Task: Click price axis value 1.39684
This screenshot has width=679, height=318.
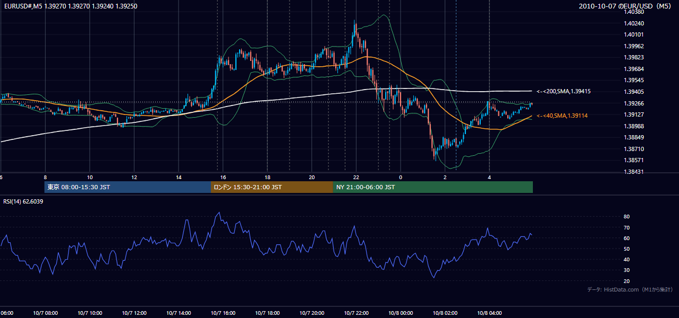Action: pos(635,69)
